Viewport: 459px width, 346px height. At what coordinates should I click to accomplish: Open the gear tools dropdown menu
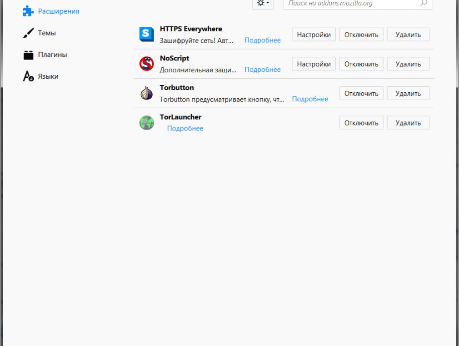point(263,3)
